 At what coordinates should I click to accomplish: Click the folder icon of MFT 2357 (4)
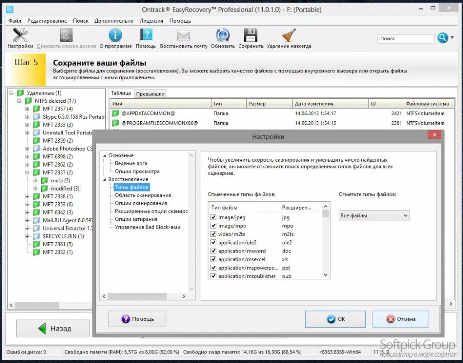36,109
